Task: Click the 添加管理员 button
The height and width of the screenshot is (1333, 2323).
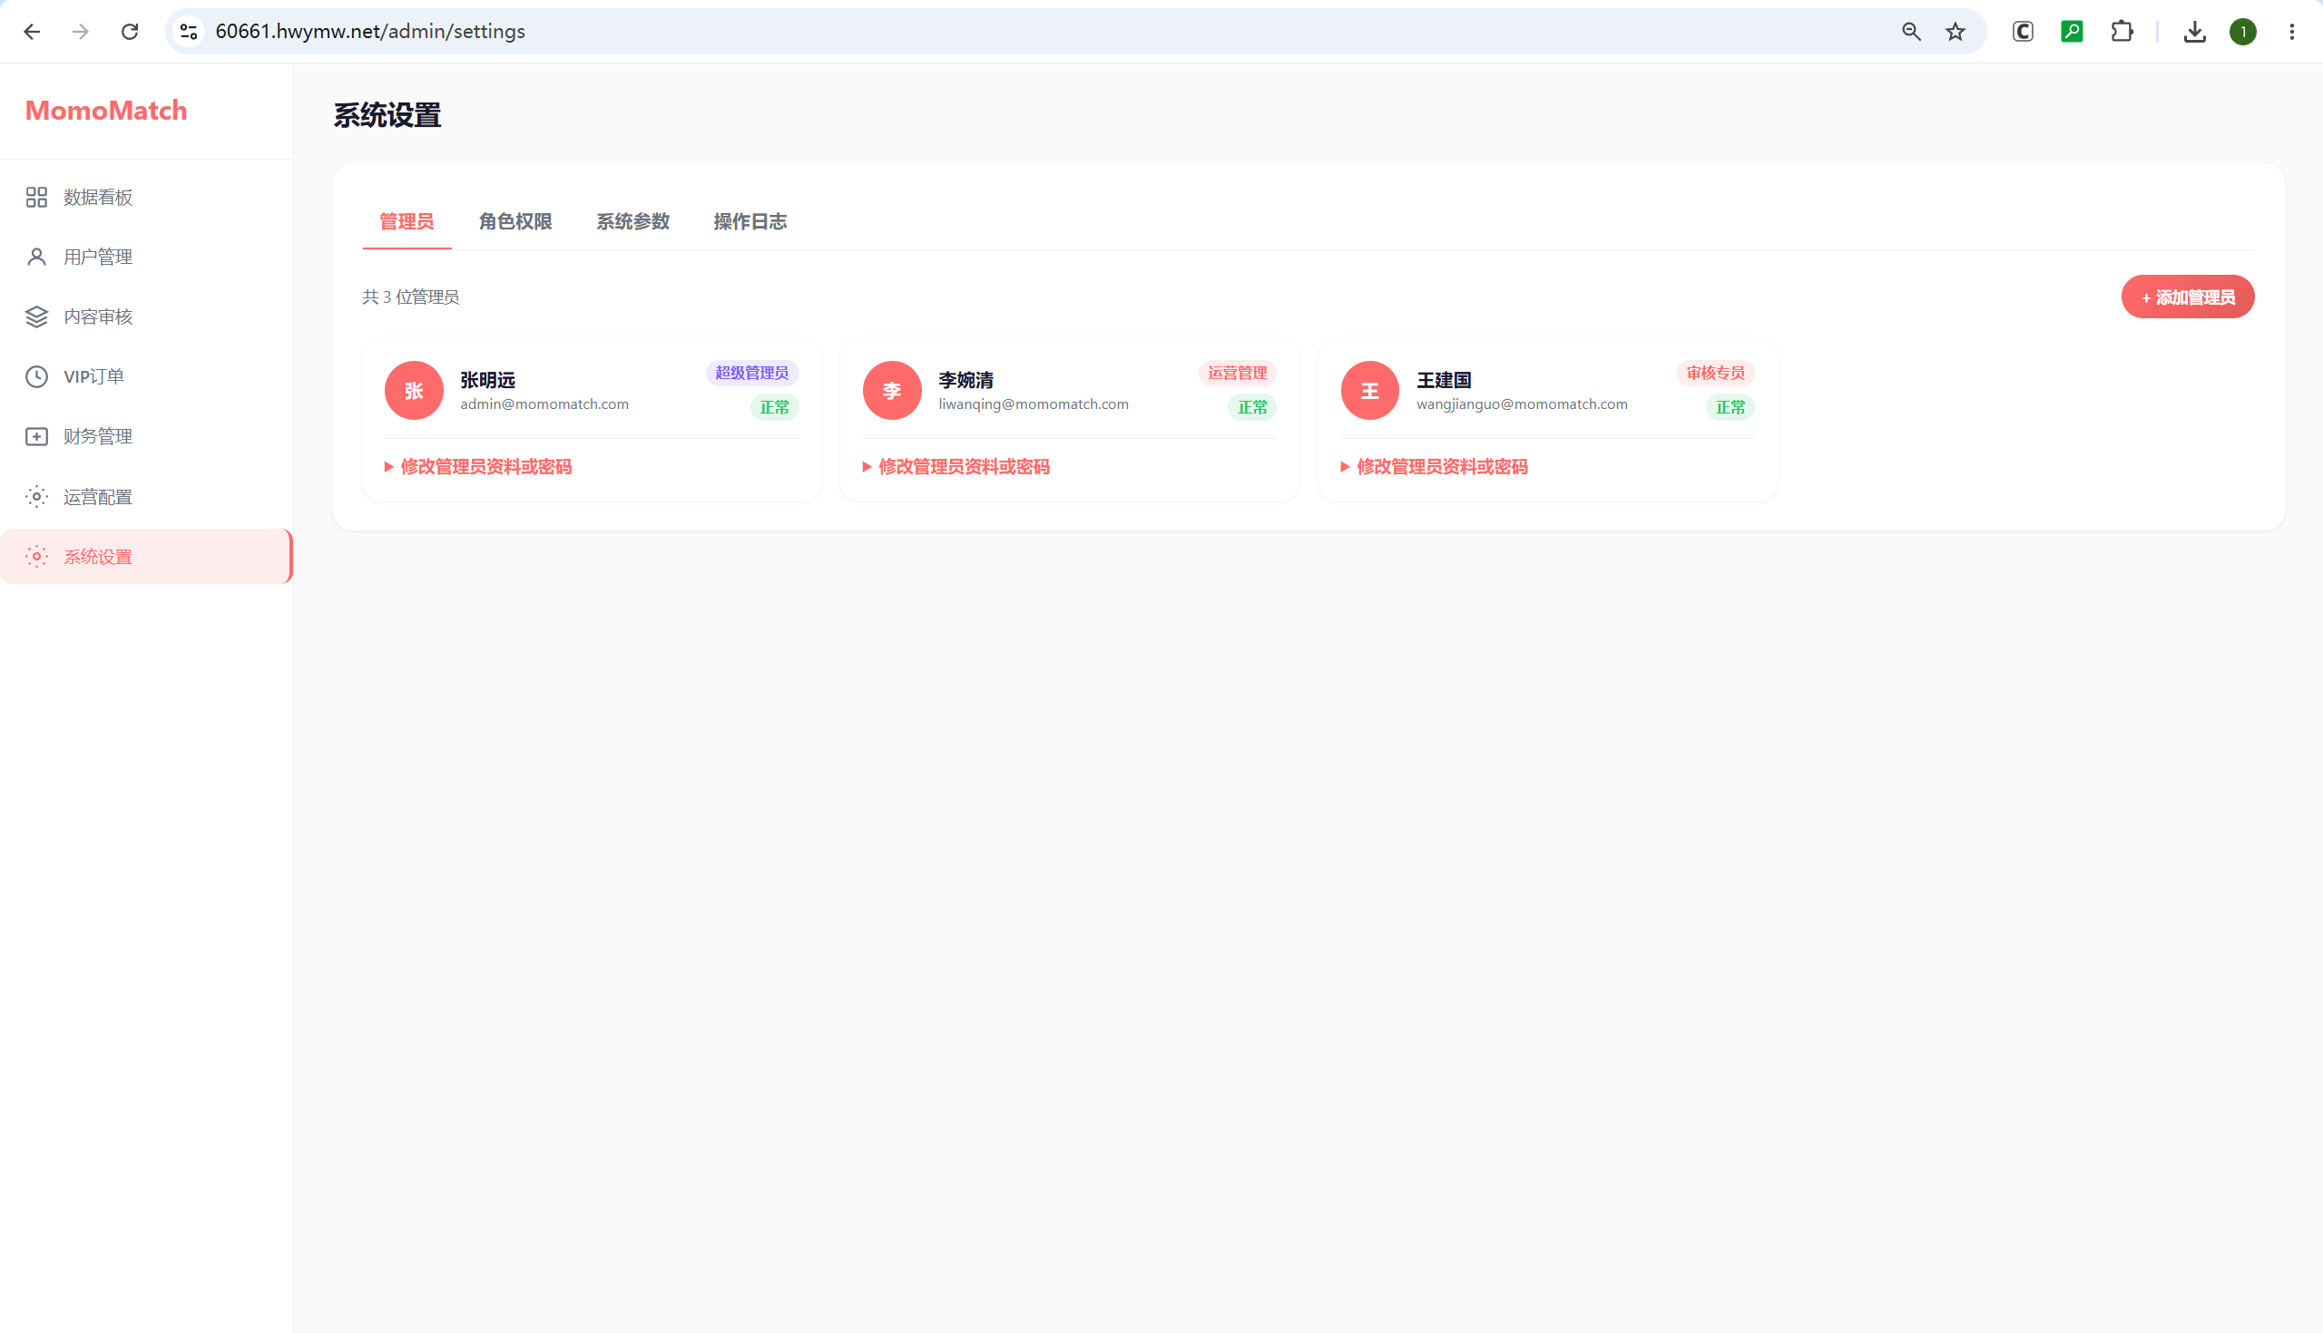Action: pyautogui.click(x=2188, y=297)
